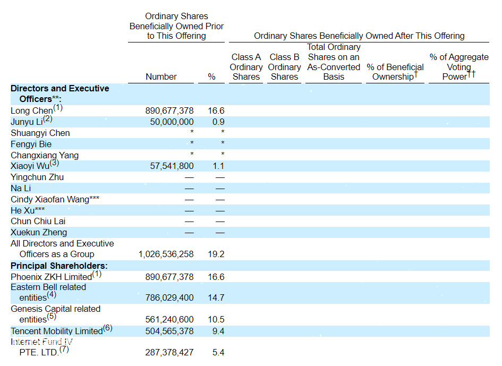Click the Directors and Executive Officers heading
The image size is (502, 366).
click(60, 94)
